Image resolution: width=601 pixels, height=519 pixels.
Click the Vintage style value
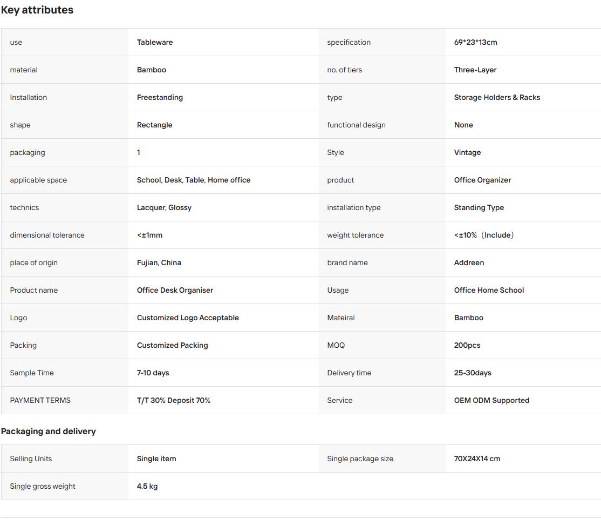tap(467, 152)
